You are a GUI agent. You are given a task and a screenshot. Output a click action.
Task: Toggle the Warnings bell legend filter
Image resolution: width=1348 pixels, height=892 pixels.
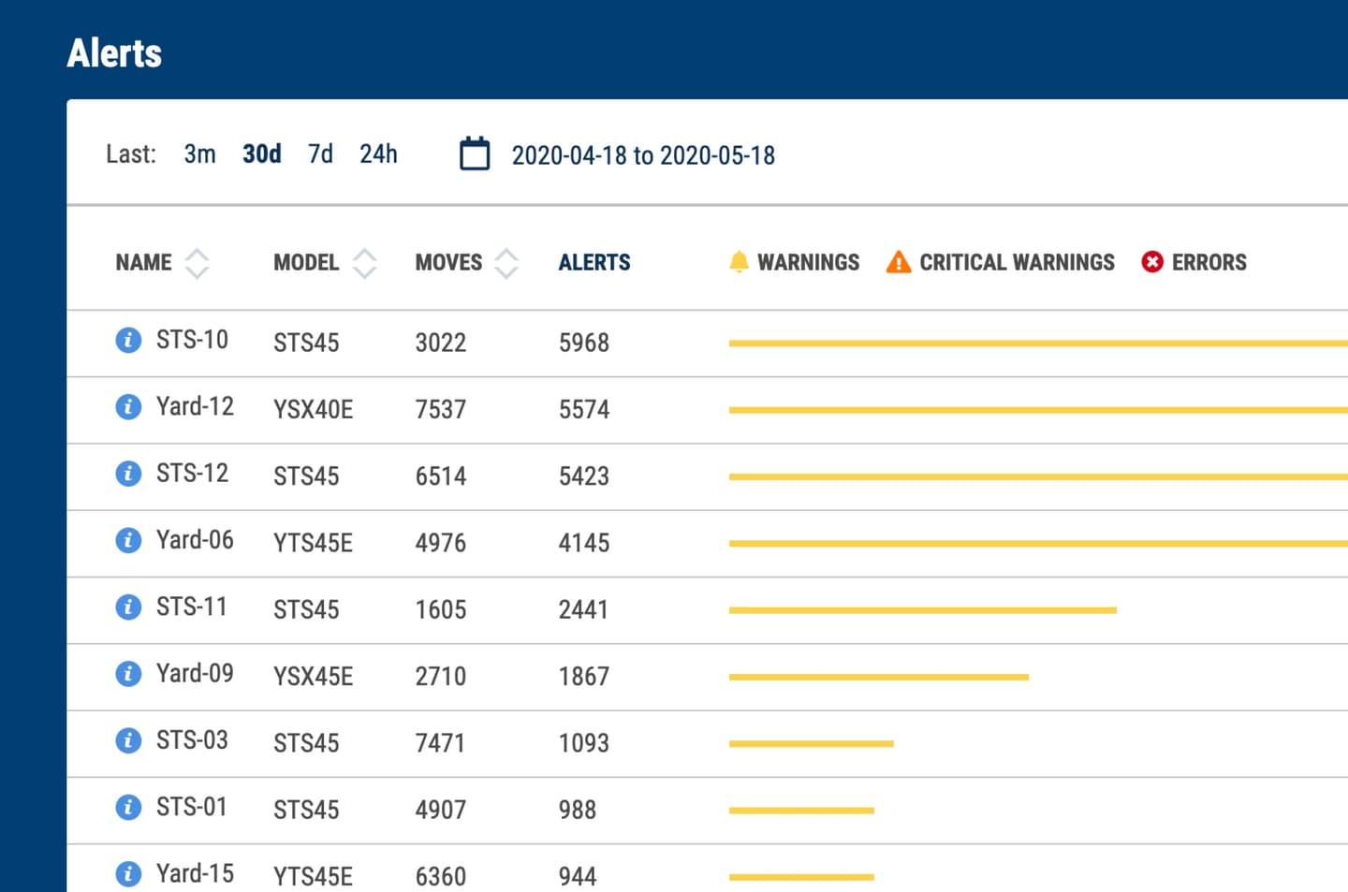[794, 262]
